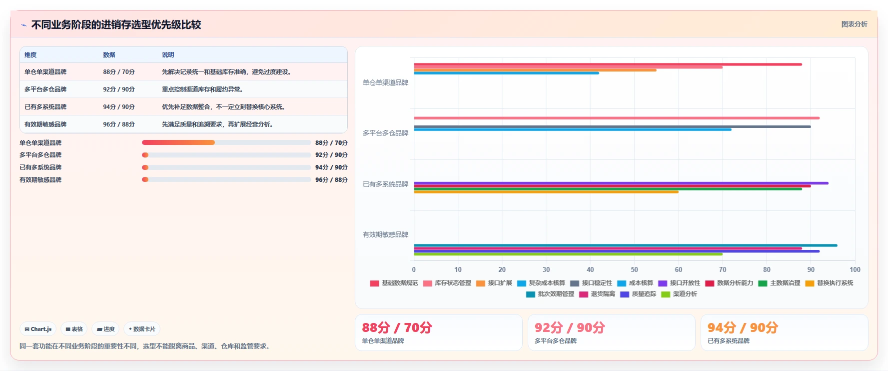888x371 pixels.
Task: Click the 有效期敏感品牌 progress bar
Action: tap(226, 179)
